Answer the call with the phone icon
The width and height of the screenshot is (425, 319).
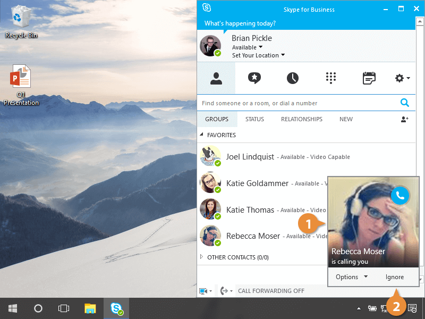pyautogui.click(x=400, y=196)
